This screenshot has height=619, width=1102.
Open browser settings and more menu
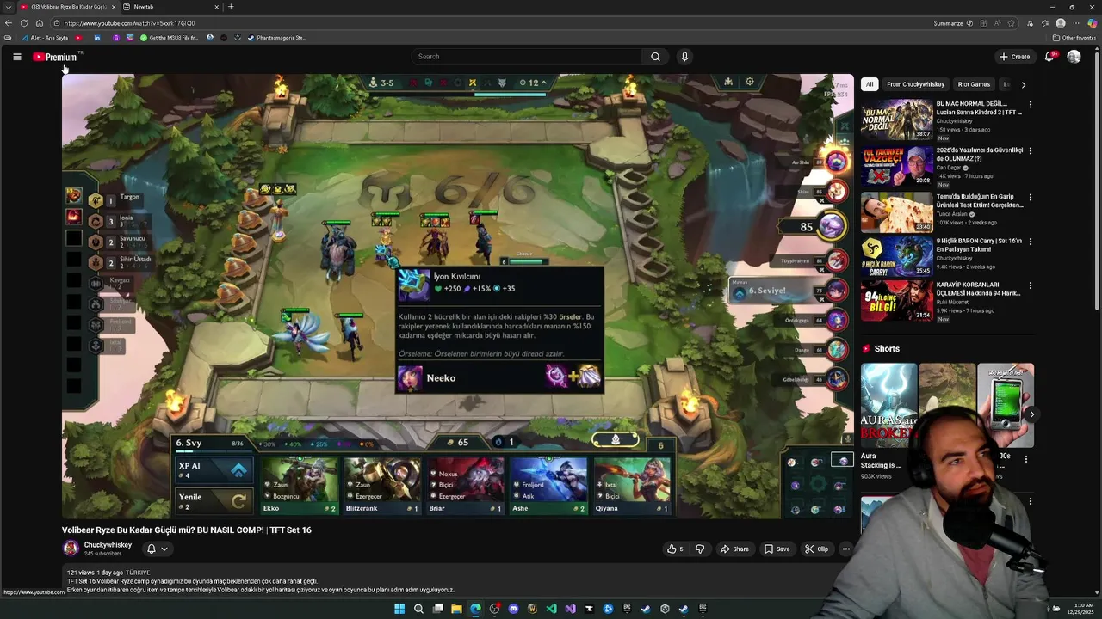coord(1076,23)
